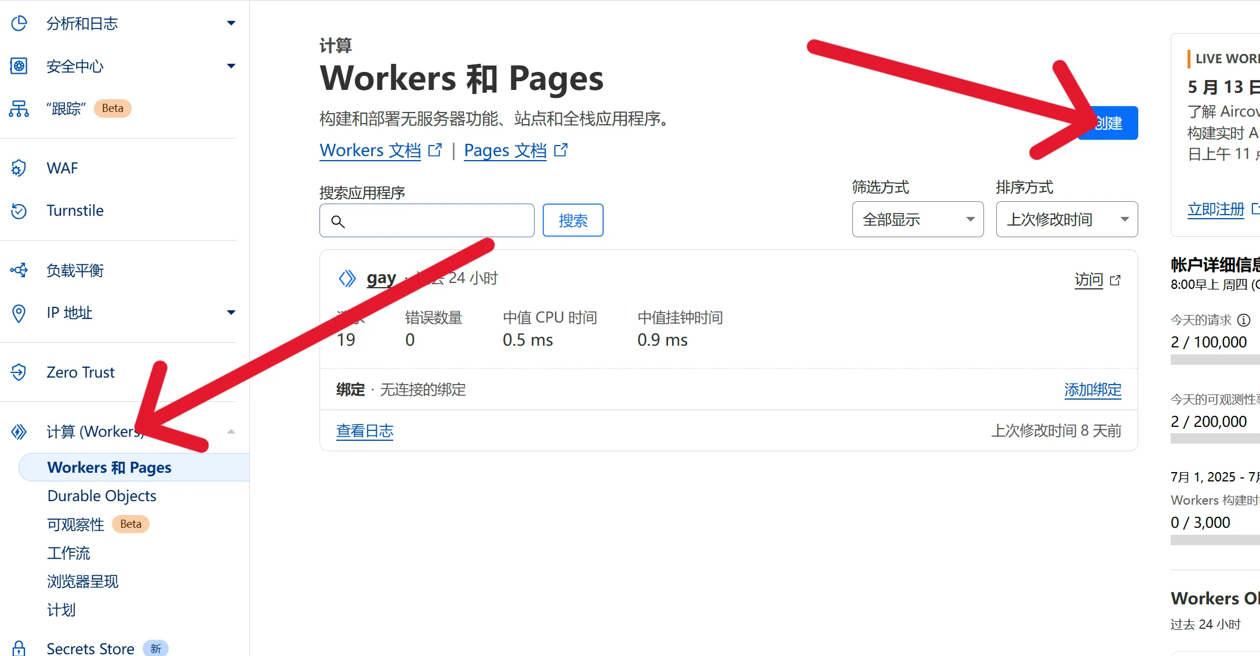Click the today's requests info icon
Viewport: 1260px width, 656px height.
[x=1244, y=320]
